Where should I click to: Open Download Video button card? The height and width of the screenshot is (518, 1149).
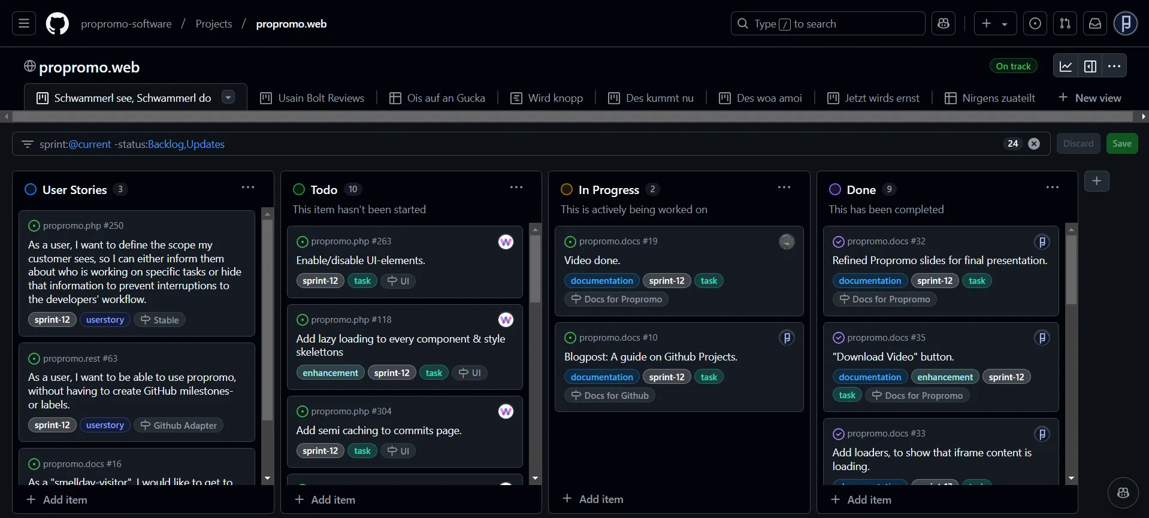893,357
